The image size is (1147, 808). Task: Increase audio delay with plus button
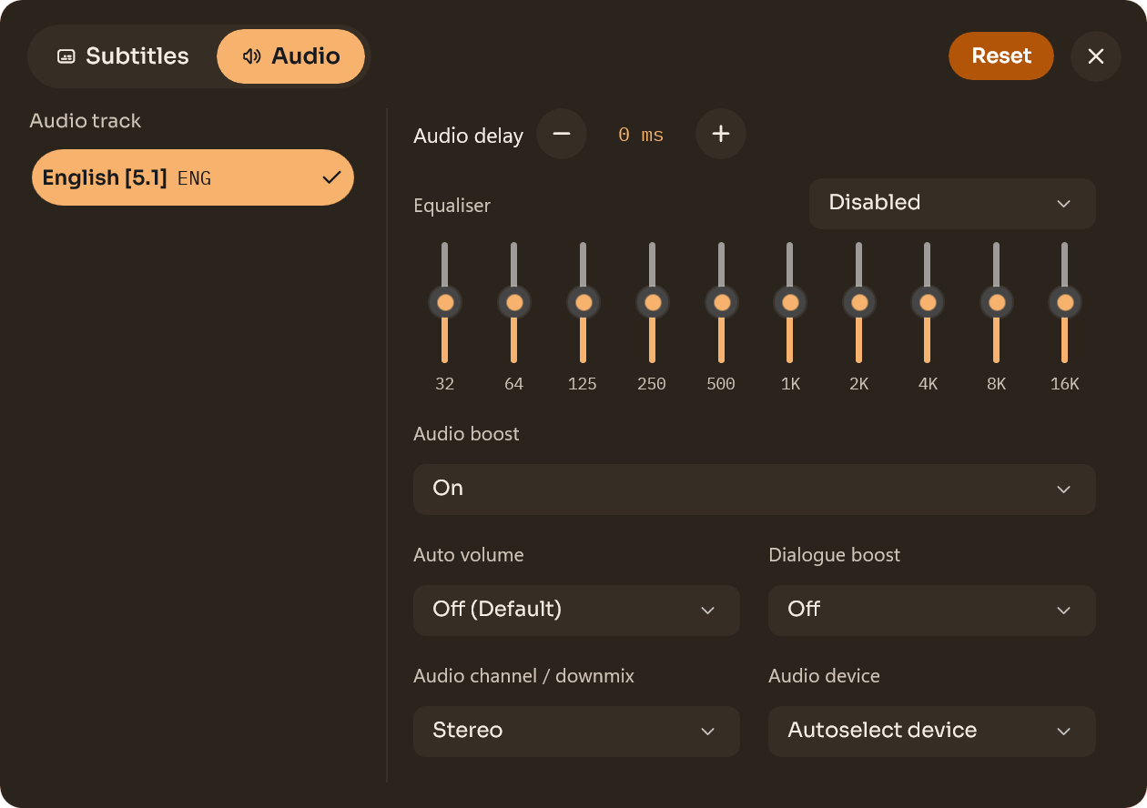[721, 135]
